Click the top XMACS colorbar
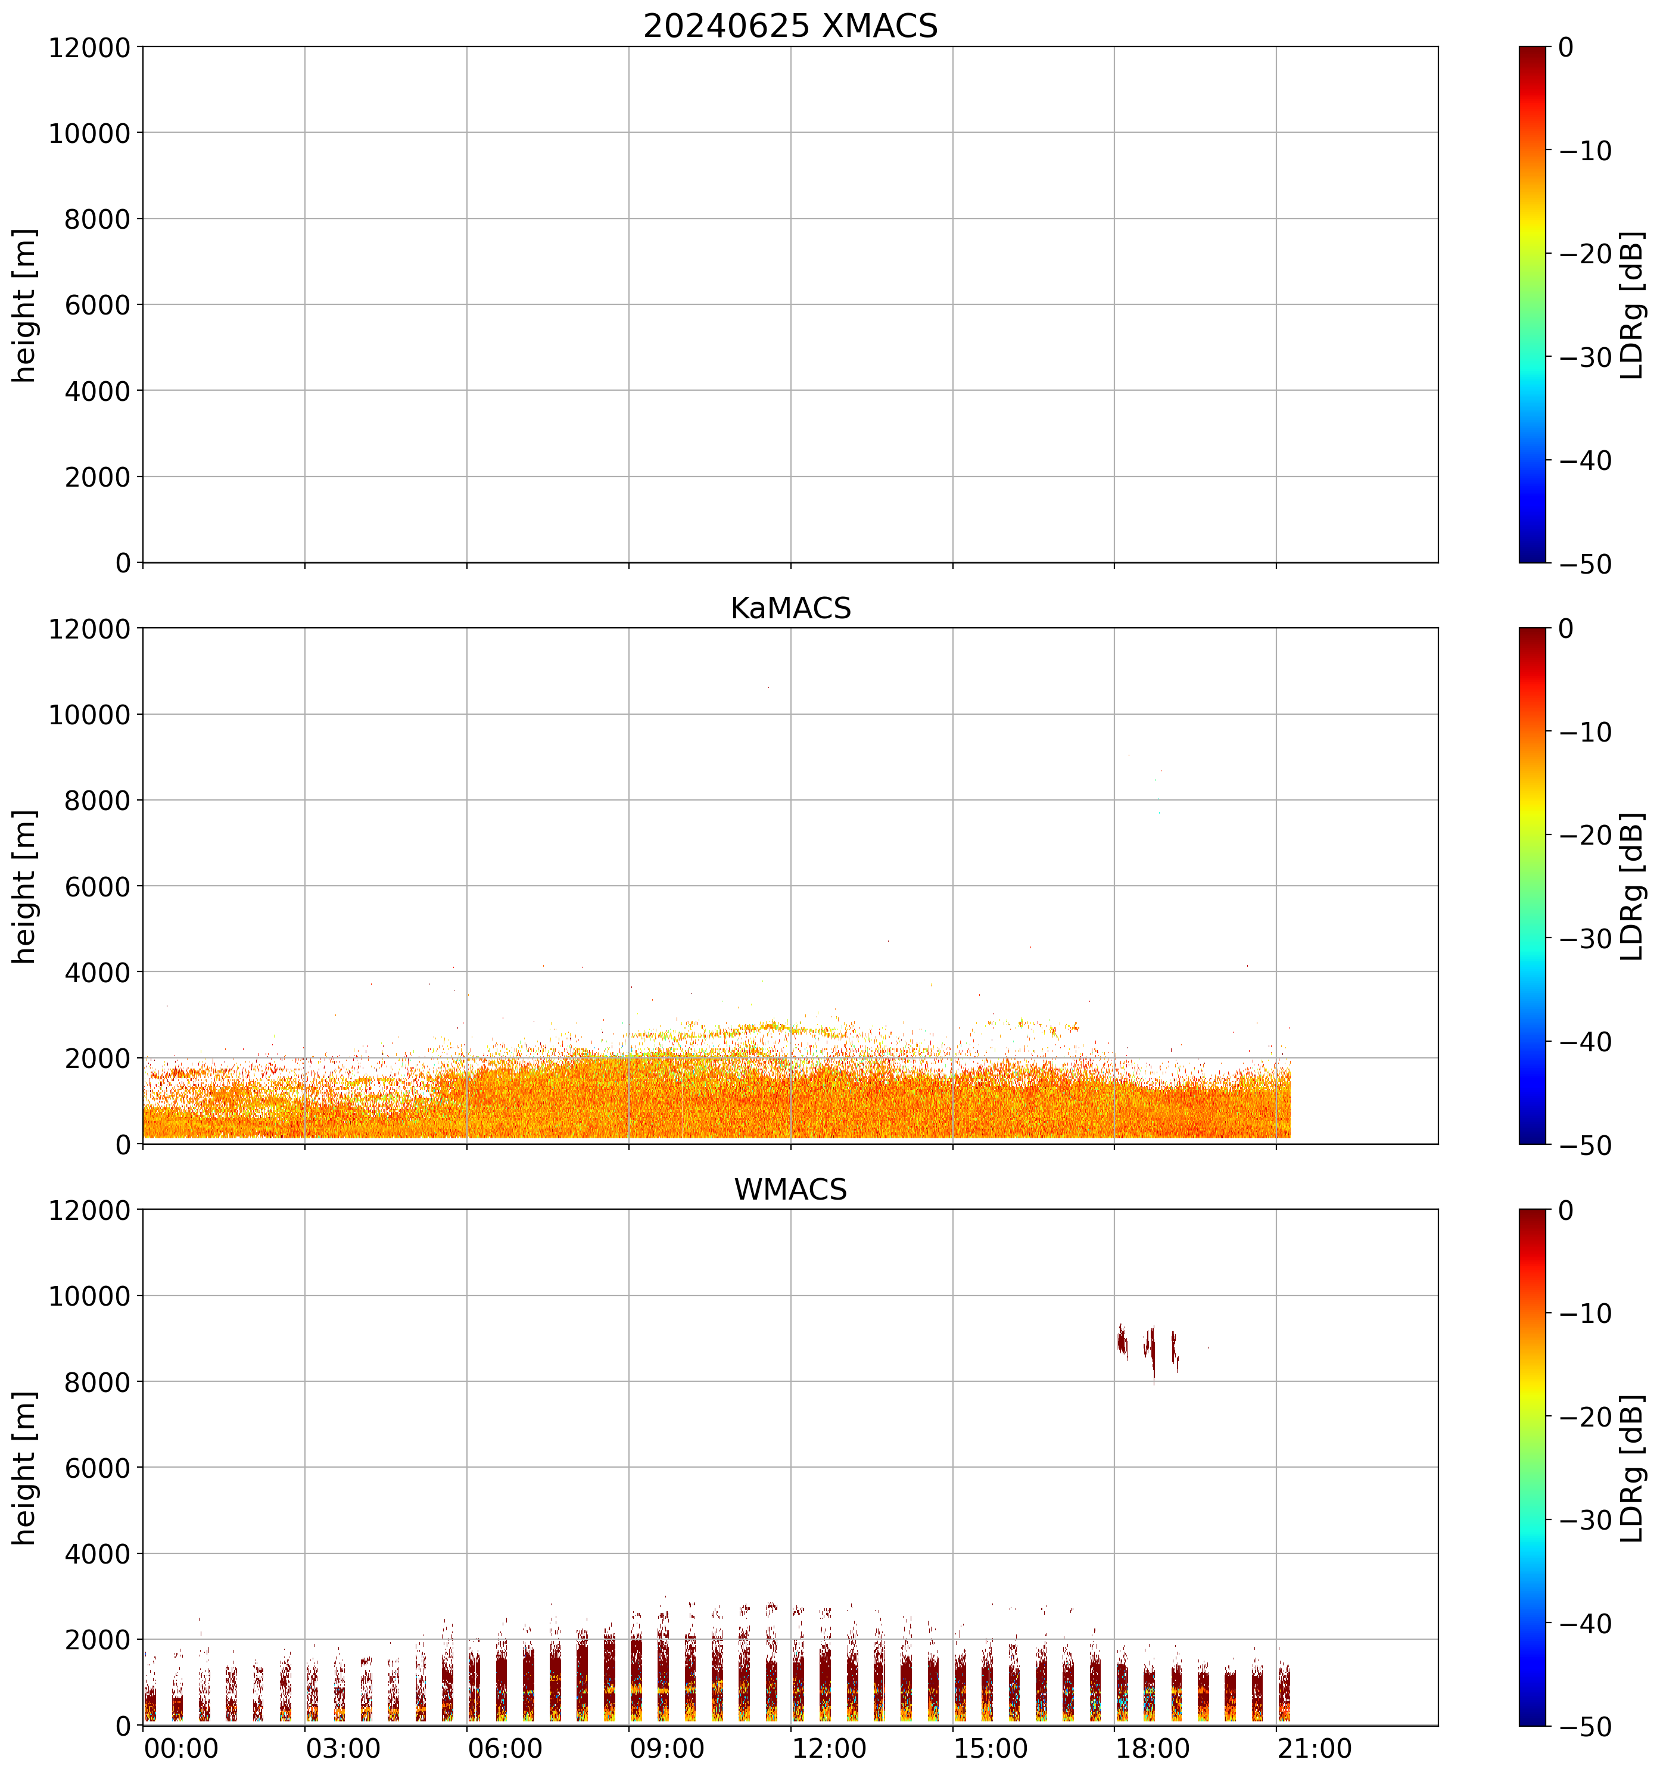1660x1775 pixels. [x=1533, y=304]
